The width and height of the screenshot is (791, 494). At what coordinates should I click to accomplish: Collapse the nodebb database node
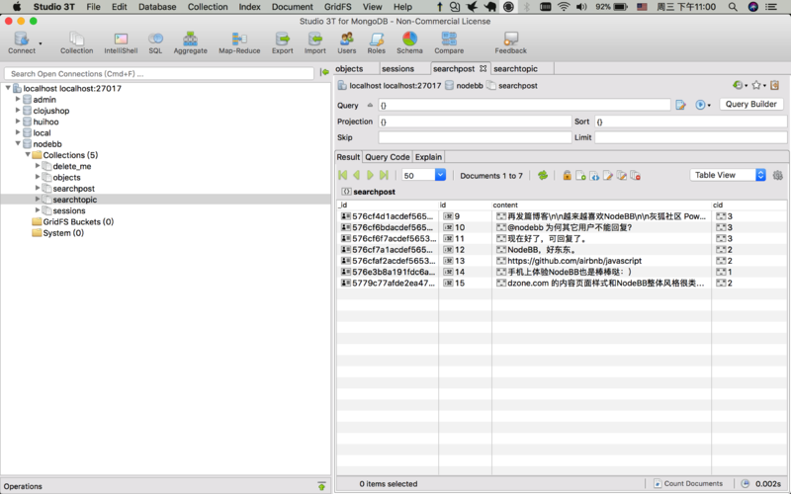click(18, 144)
